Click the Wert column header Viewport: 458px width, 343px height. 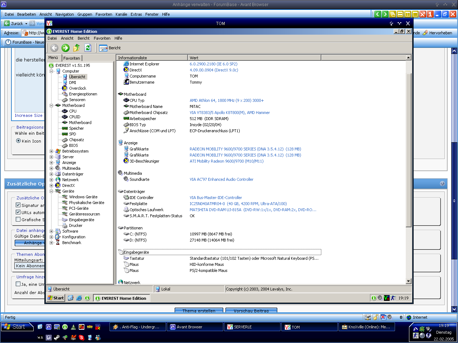(x=254, y=58)
